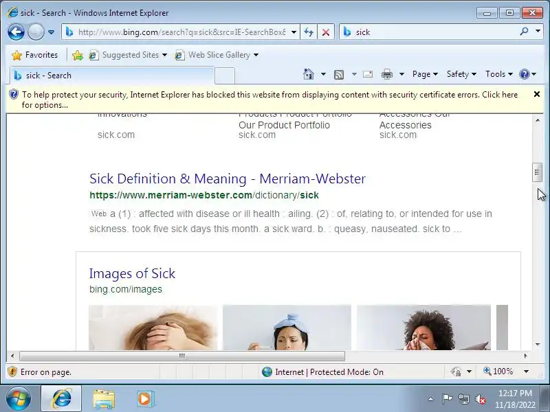Open the Page menu
The image size is (550, 412).
coord(425,74)
